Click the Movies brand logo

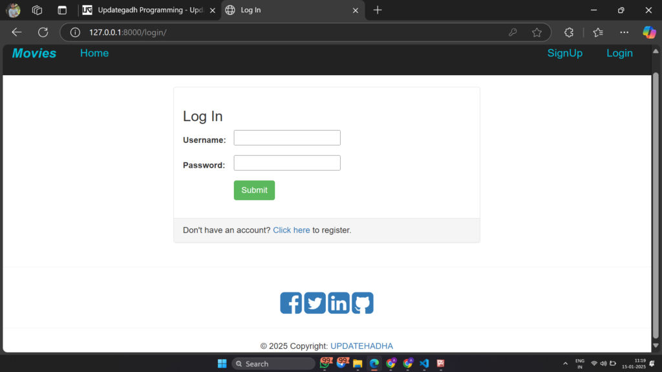tap(34, 53)
